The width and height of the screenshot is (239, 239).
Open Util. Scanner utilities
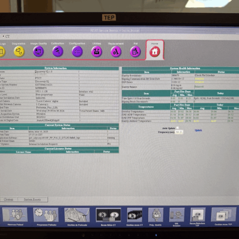pos(177,215)
